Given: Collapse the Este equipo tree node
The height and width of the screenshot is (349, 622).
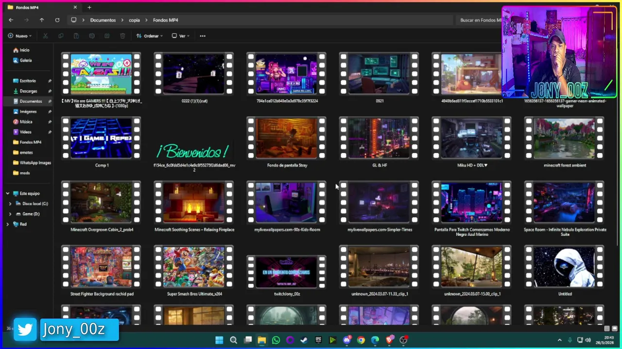Looking at the screenshot, I should (7, 193).
